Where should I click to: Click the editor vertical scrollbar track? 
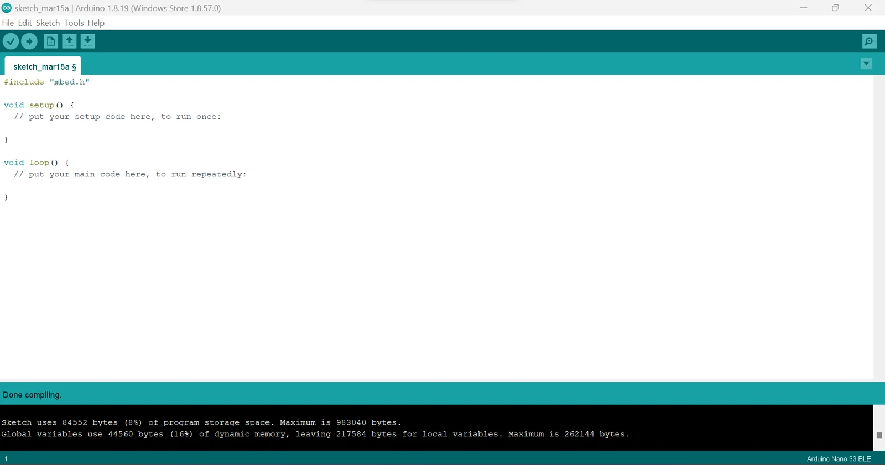pyautogui.click(x=879, y=227)
